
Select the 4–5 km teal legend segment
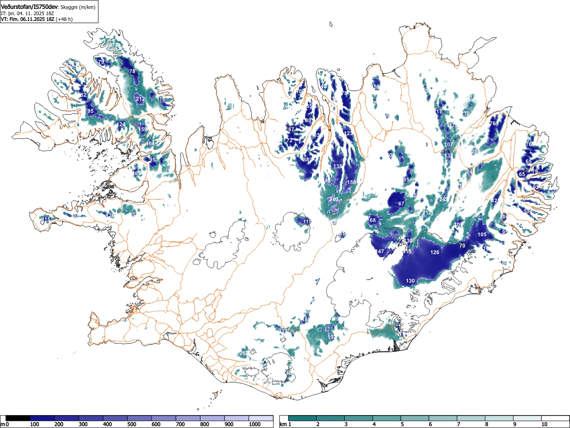click(x=387, y=418)
